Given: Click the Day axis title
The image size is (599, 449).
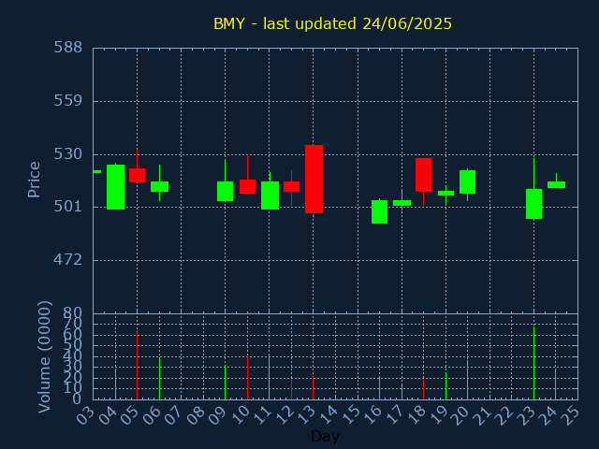Looking at the screenshot, I should pos(325,436).
